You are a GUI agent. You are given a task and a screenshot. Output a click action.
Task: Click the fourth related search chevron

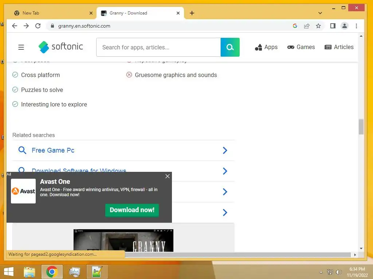pos(225,212)
